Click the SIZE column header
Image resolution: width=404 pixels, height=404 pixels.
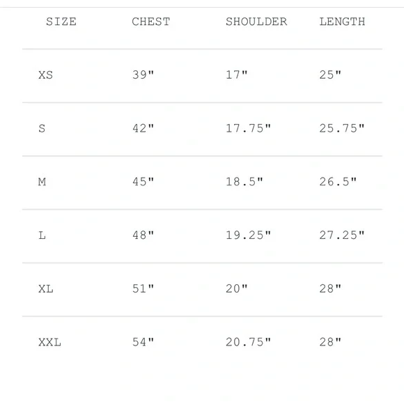point(61,22)
